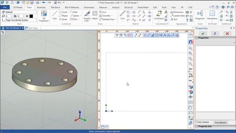Click the filter funnel icon in drawing toolbar

pos(117,35)
